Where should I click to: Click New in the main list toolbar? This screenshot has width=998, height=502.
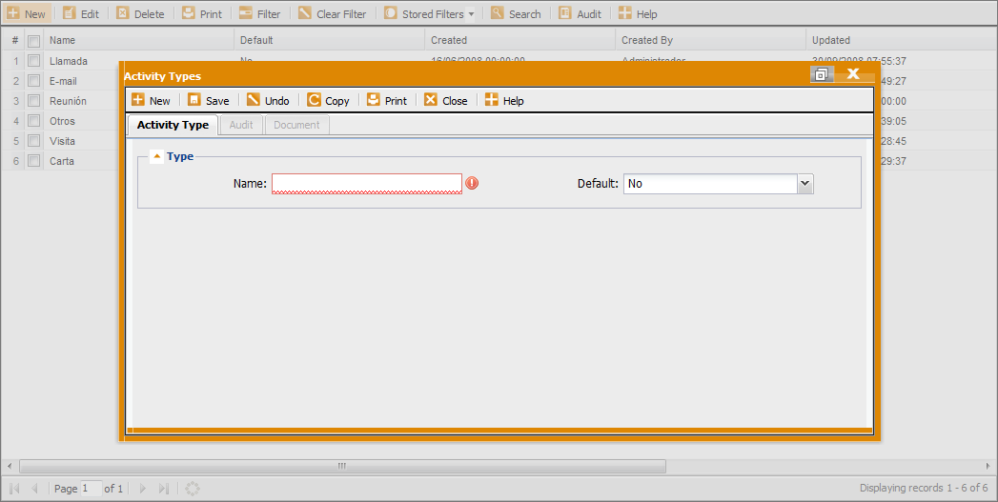pyautogui.click(x=27, y=13)
